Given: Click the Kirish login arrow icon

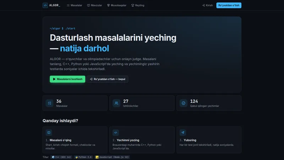Looking at the screenshot, I should click(x=203, y=5).
